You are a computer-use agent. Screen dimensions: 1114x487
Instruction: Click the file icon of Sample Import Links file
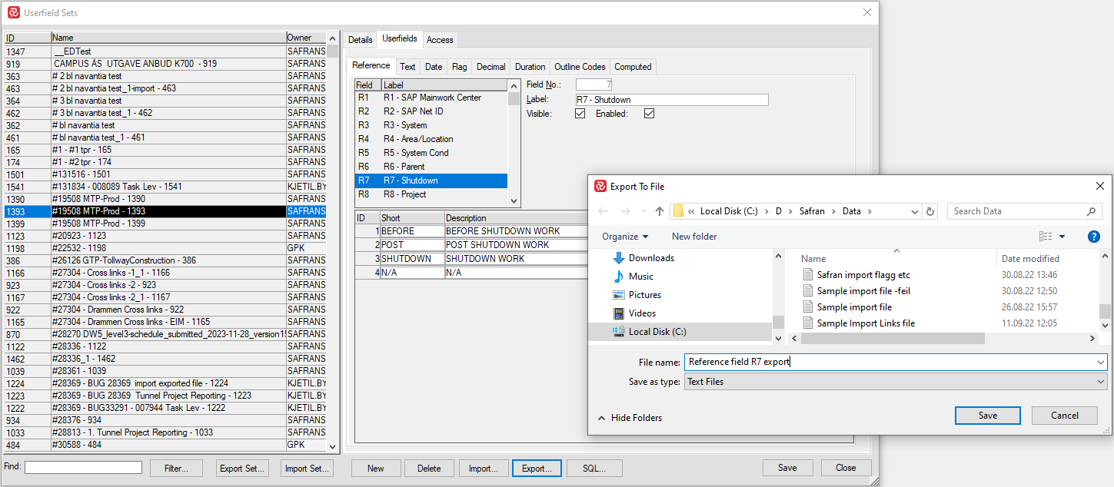tap(808, 323)
